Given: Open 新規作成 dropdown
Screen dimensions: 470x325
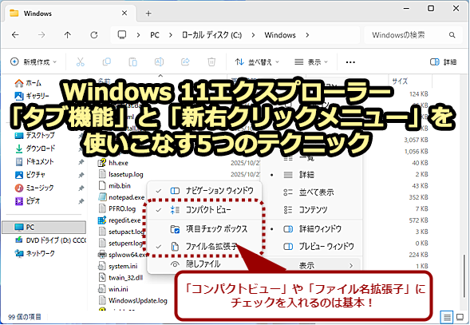Looking at the screenshot, I should (34, 62).
